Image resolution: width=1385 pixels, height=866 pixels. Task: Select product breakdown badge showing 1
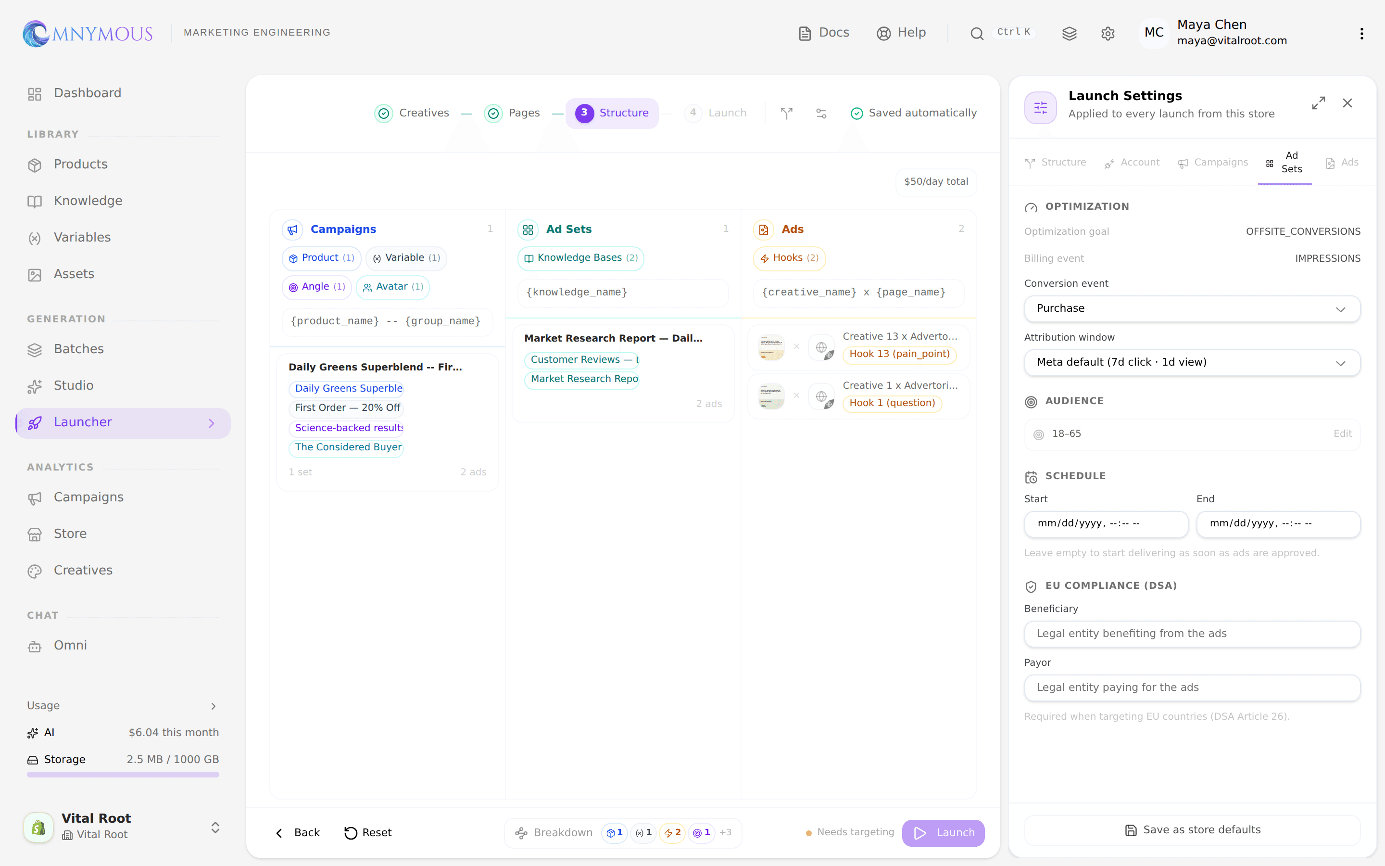[x=614, y=833]
